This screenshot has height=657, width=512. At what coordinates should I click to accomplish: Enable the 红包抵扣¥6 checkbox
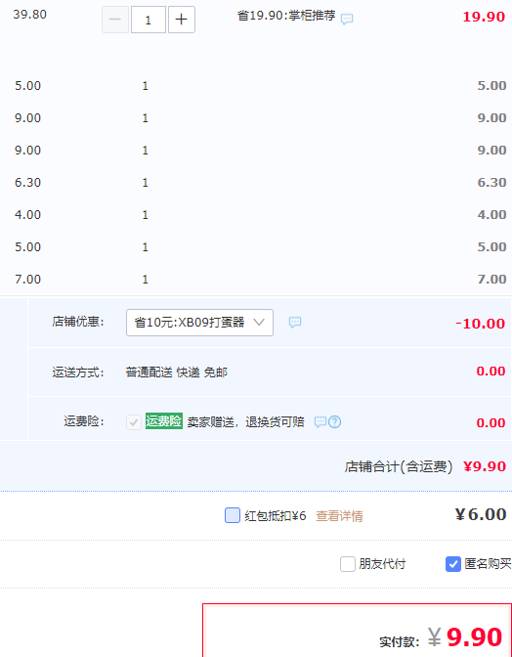point(233,515)
